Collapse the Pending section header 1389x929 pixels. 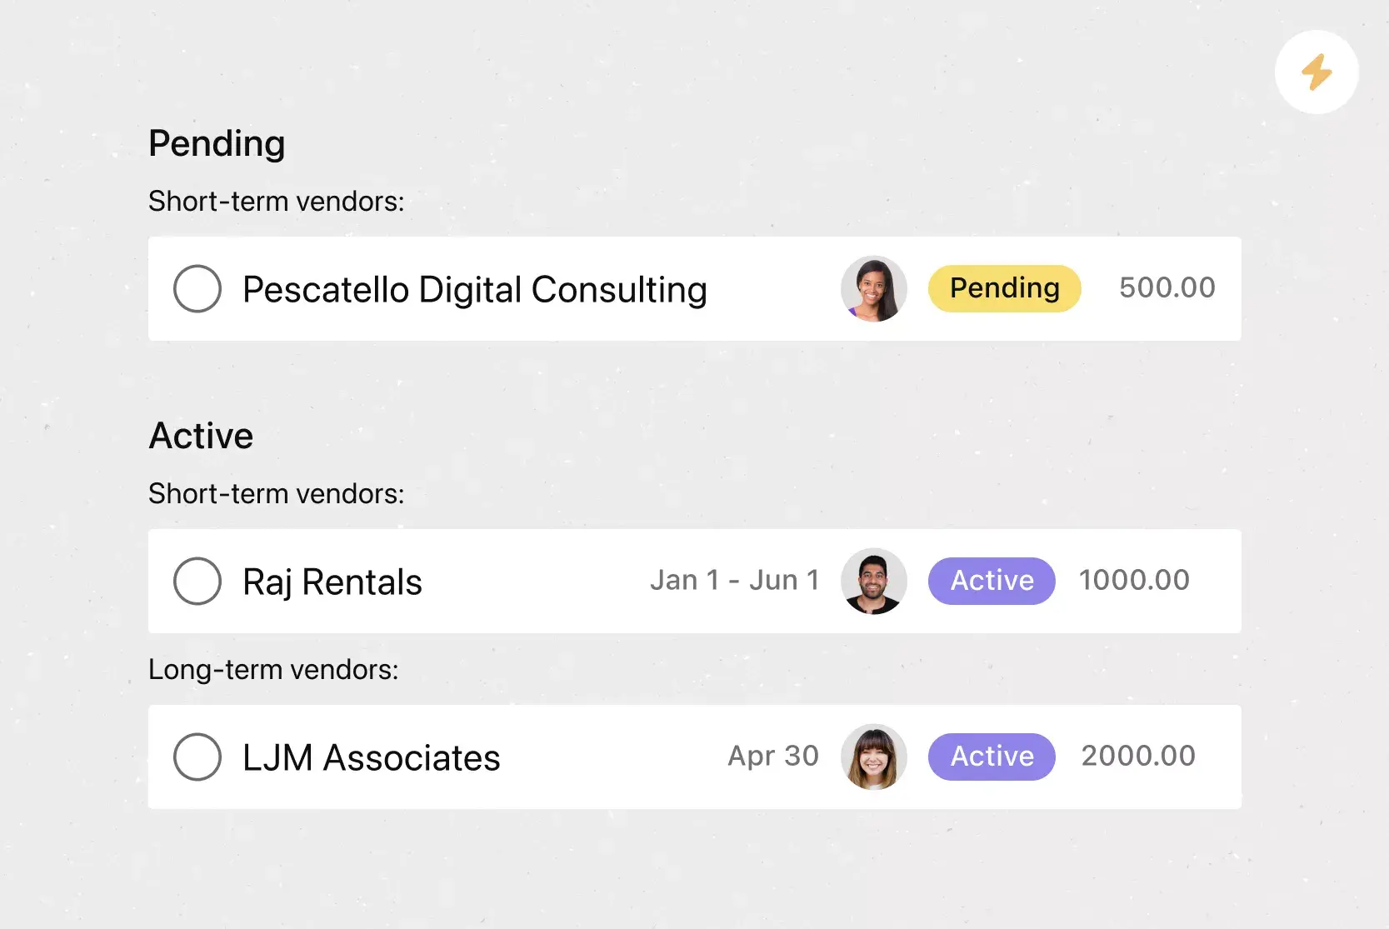(217, 142)
